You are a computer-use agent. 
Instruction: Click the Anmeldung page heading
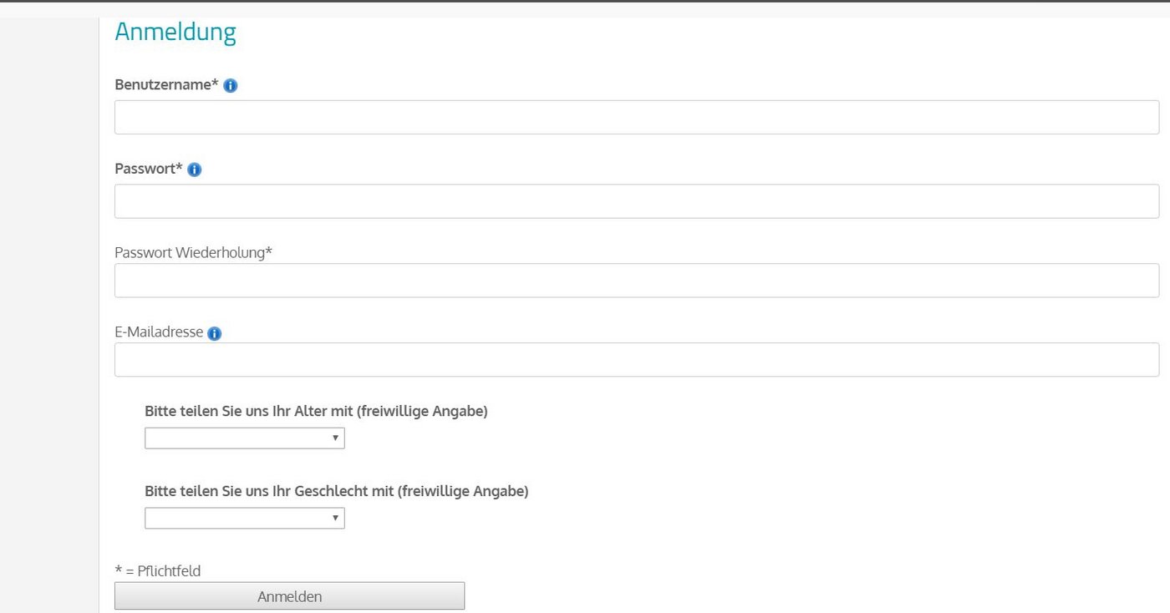coord(175,32)
